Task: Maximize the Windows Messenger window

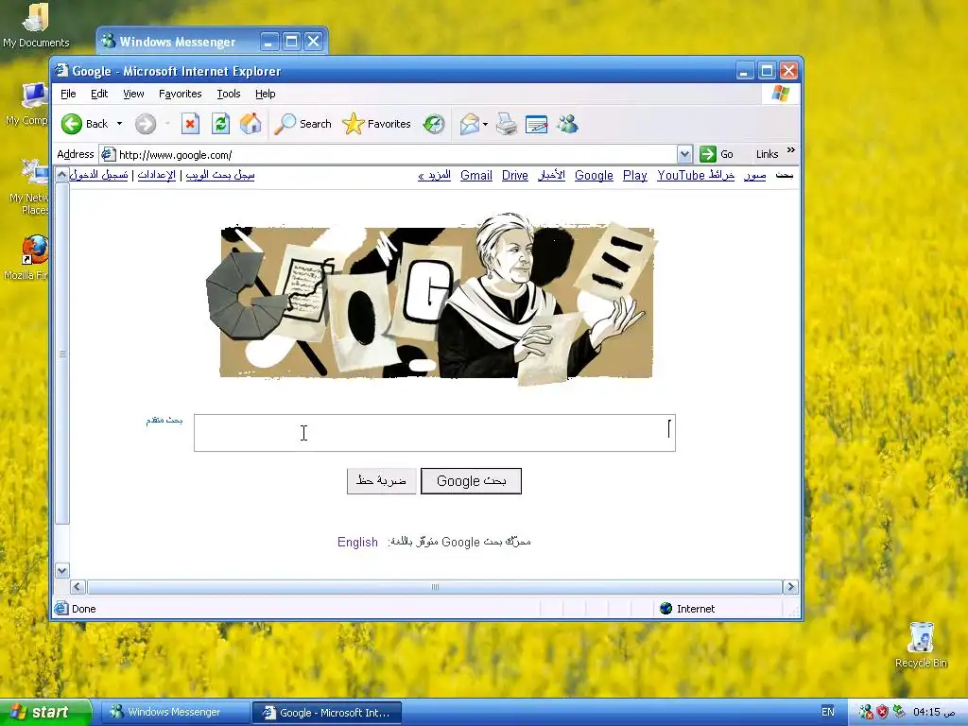Action: 291,42
